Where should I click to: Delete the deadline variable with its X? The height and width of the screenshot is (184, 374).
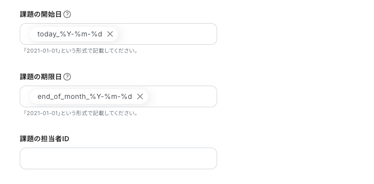tap(140, 96)
